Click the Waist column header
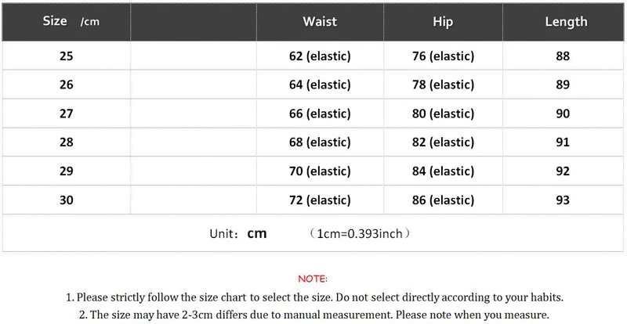627x324 pixels. (x=320, y=21)
